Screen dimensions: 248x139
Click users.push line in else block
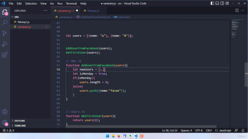click(x=103, y=91)
